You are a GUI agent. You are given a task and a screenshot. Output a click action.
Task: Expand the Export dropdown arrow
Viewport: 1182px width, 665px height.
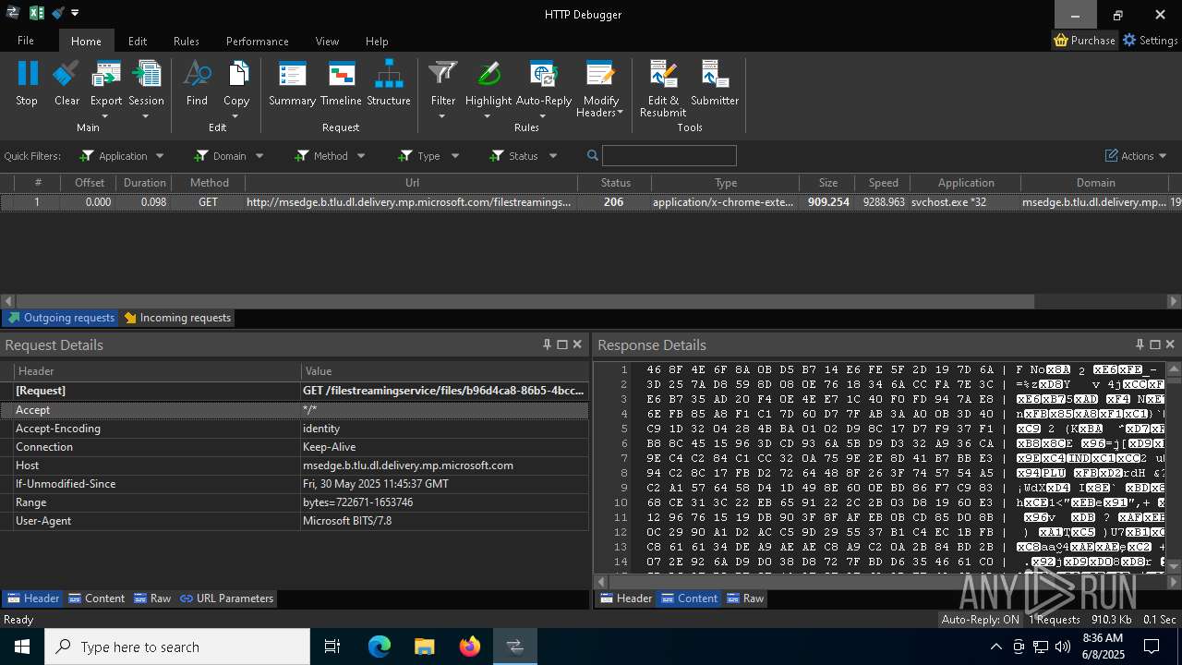point(105,116)
